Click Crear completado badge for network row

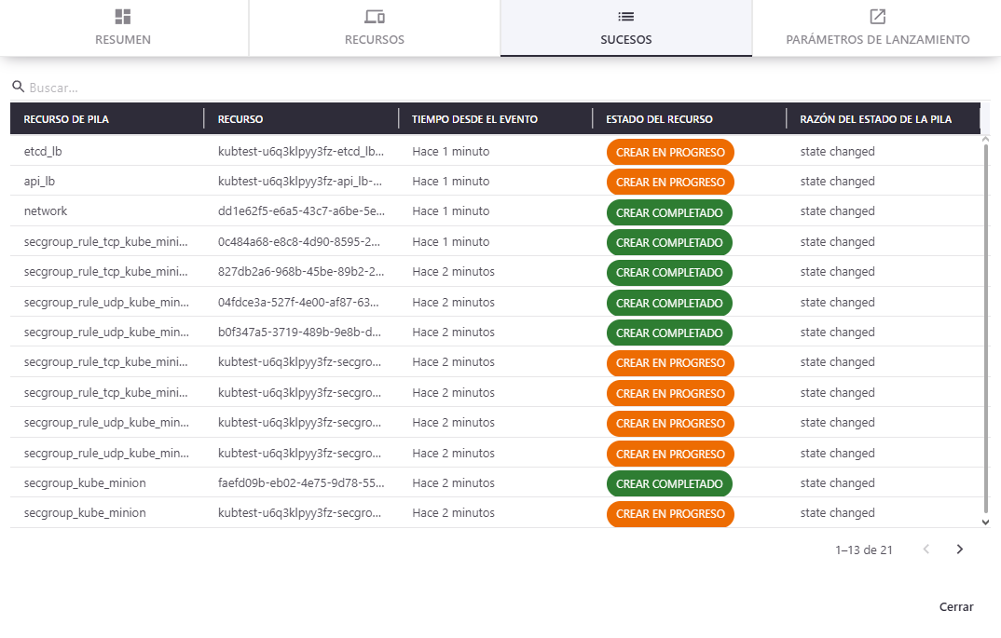coord(669,212)
